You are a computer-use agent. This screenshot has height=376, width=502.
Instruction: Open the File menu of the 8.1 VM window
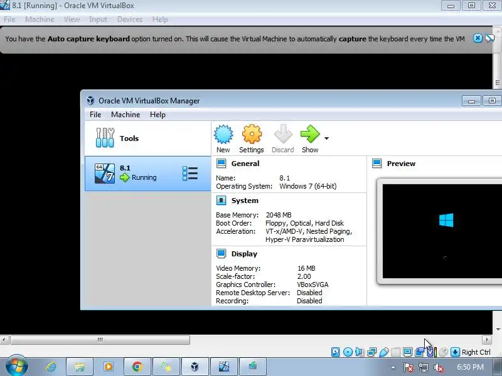[x=9, y=19]
